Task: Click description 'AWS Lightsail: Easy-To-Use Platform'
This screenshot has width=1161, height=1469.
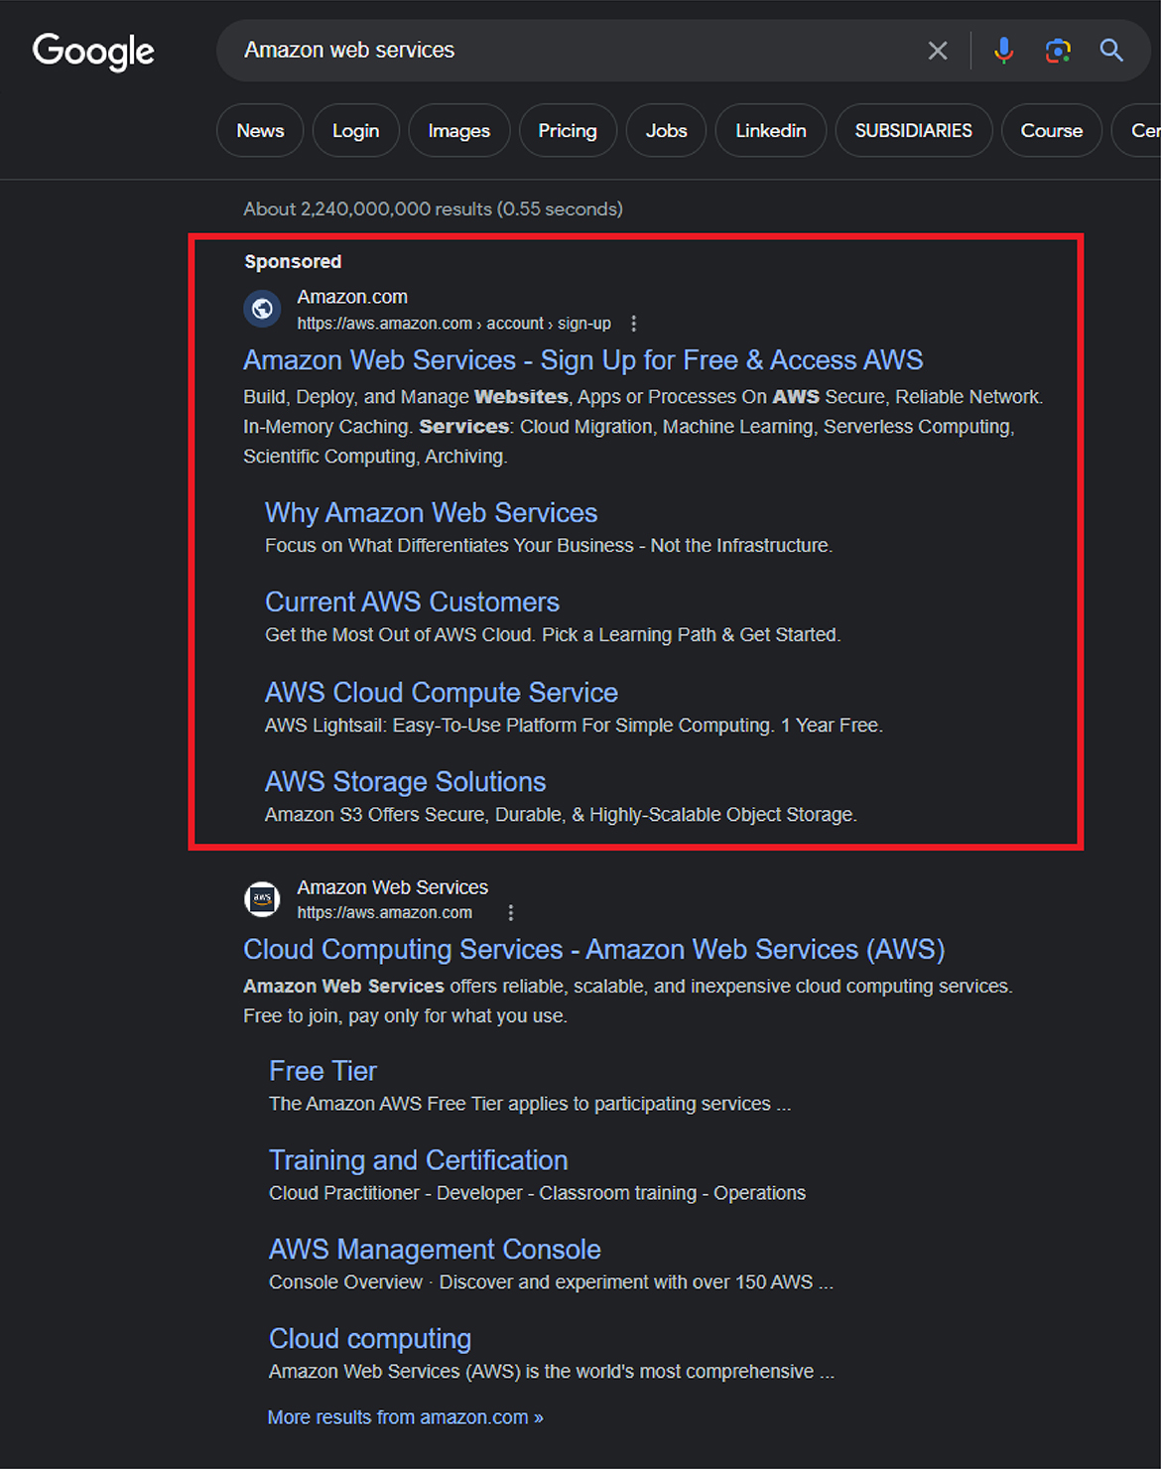Action: (574, 726)
